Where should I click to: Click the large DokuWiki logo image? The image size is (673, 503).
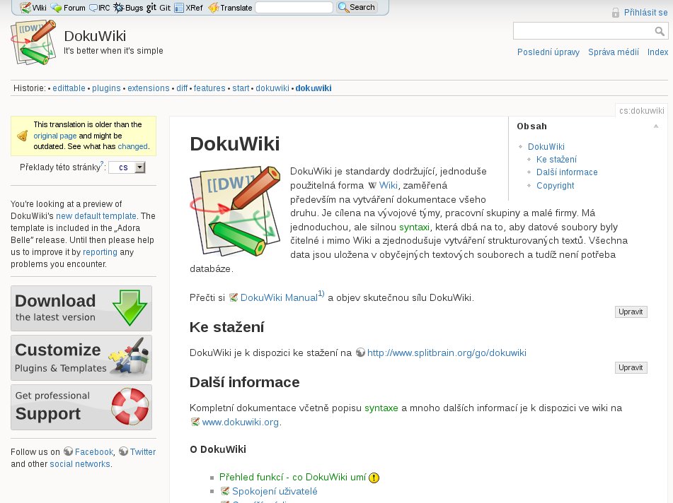coord(235,211)
